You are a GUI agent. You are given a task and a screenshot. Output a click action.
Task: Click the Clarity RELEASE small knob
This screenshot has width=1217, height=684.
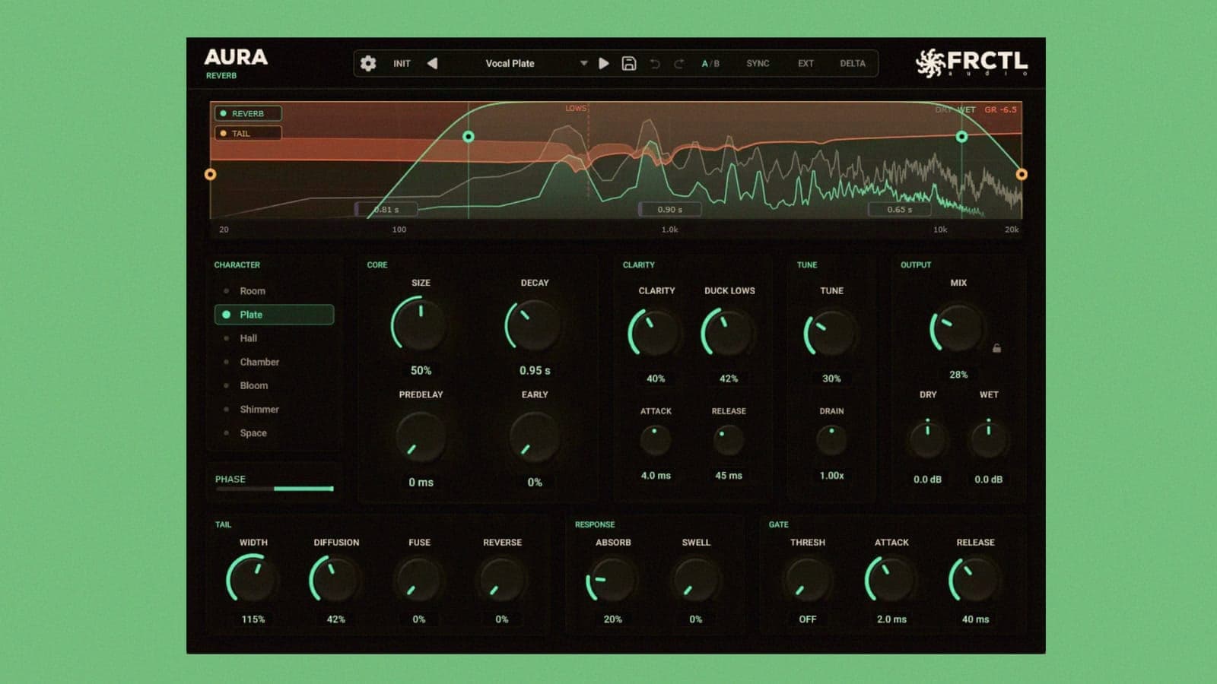pos(728,441)
